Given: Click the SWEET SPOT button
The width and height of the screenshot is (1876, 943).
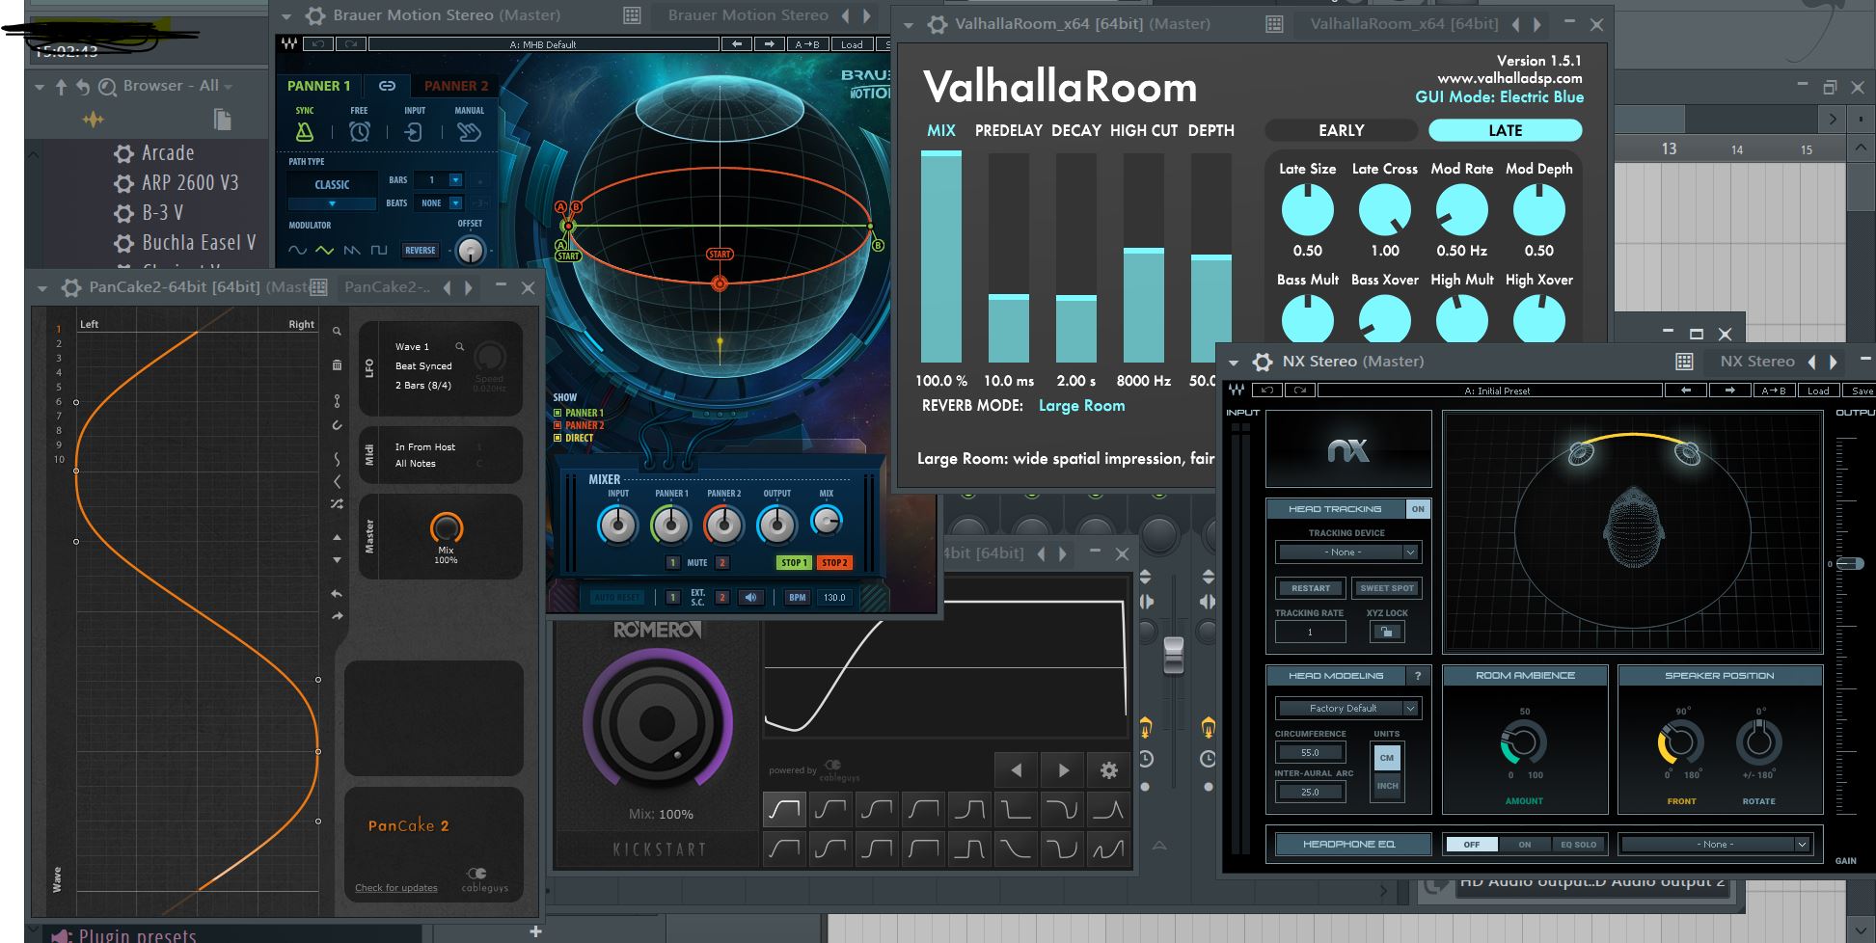Looking at the screenshot, I should [1387, 588].
